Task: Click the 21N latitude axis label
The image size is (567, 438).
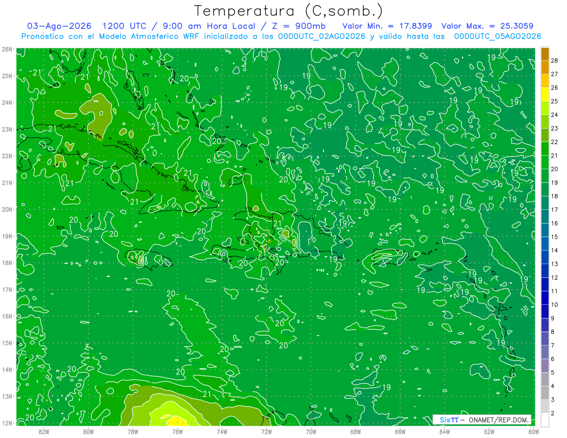Action: [x=7, y=182]
